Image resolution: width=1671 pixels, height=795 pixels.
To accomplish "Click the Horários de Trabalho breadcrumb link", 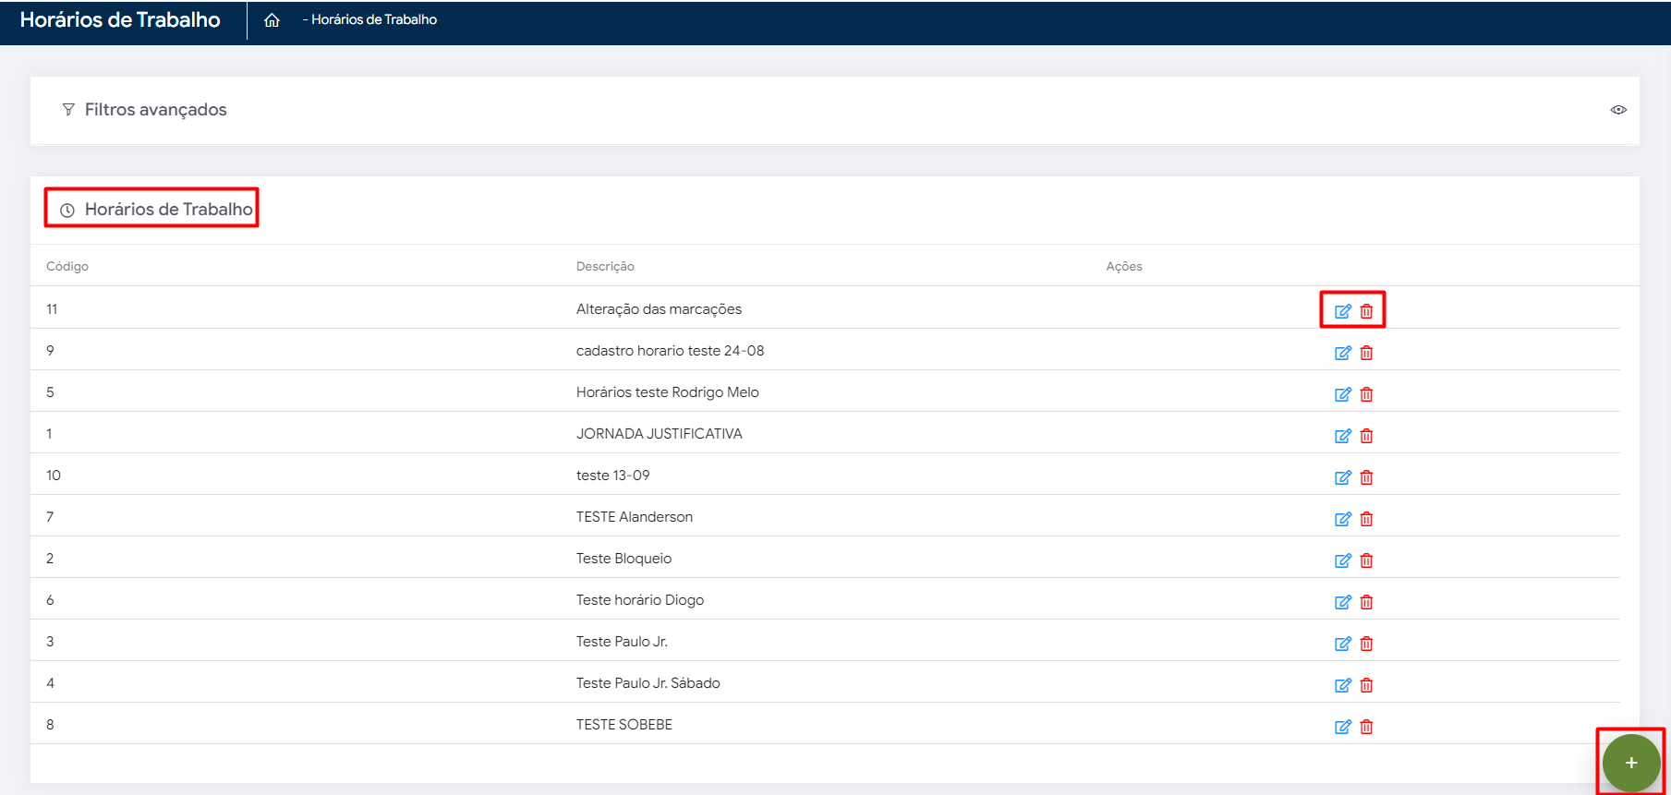I will pyautogui.click(x=373, y=19).
